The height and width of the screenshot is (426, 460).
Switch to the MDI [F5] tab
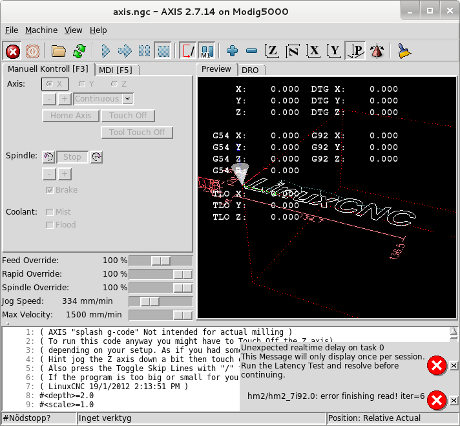116,70
